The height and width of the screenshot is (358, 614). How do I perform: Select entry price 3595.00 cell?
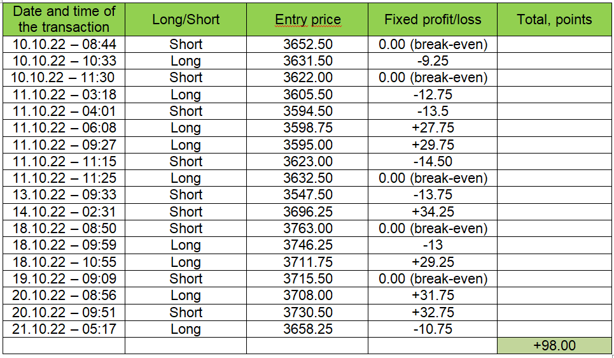307,145
